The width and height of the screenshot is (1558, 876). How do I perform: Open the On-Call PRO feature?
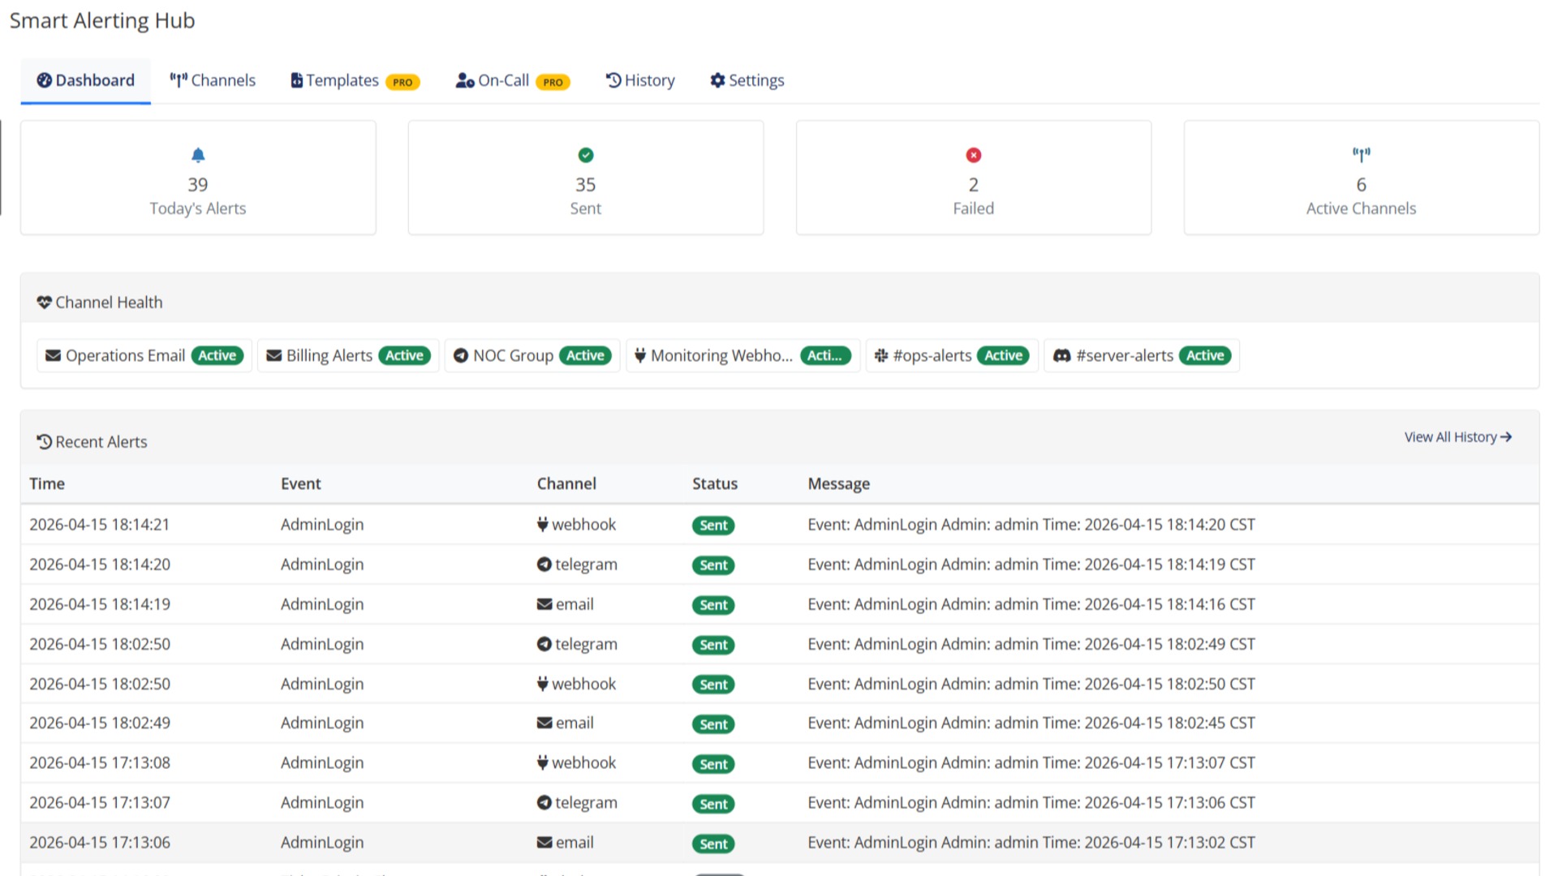click(503, 80)
